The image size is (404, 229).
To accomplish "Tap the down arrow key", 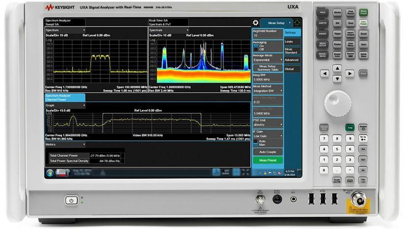I will 337,79.
